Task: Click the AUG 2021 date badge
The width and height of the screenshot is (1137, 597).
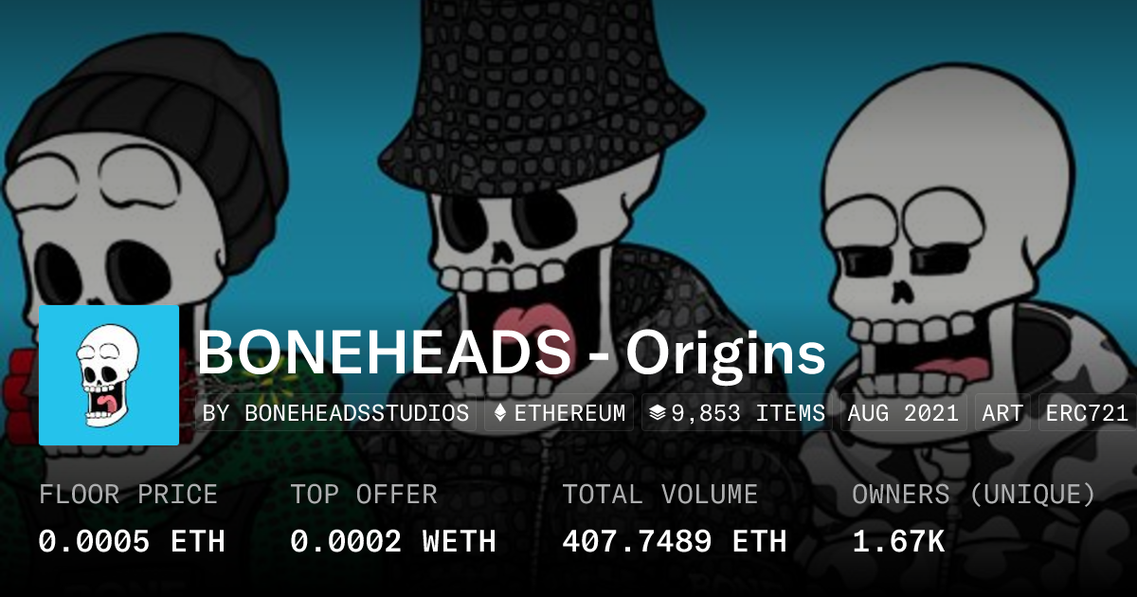Action: 903,413
